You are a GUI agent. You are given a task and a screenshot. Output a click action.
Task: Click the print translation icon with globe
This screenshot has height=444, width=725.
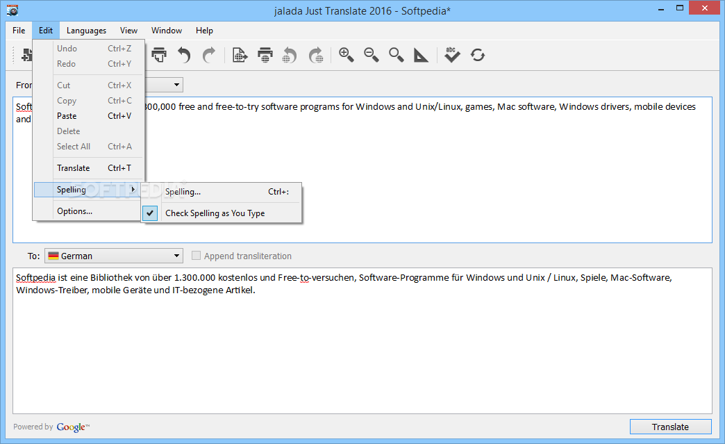pyautogui.click(x=265, y=55)
